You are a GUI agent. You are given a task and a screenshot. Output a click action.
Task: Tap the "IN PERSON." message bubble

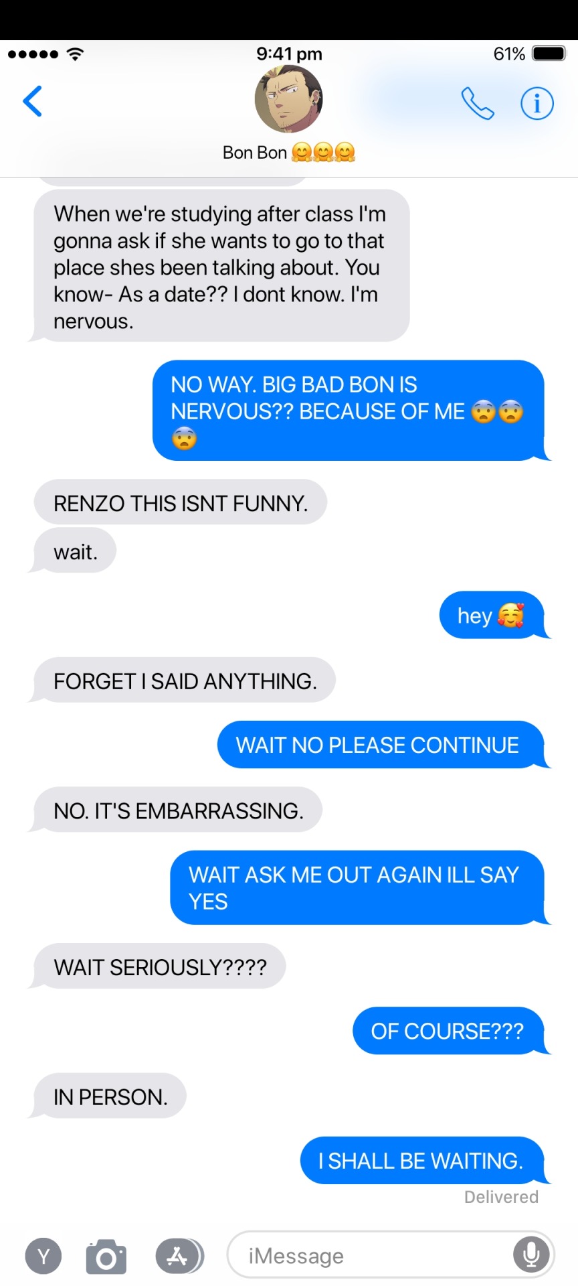108,1096
